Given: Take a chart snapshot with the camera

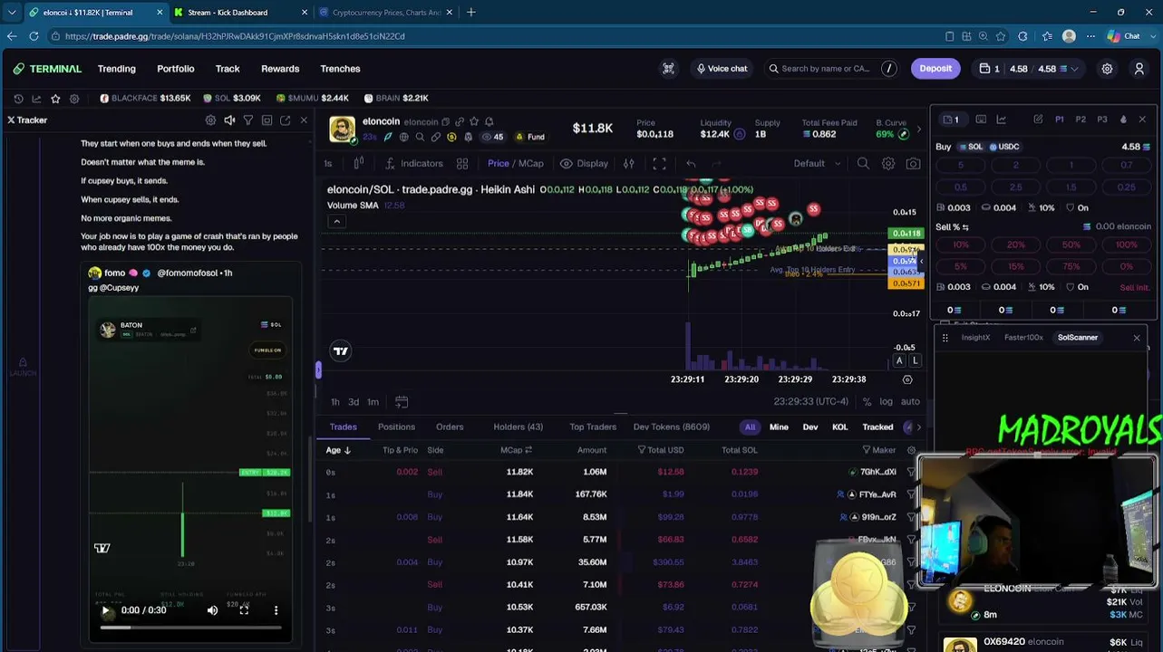Looking at the screenshot, I should pyautogui.click(x=913, y=164).
